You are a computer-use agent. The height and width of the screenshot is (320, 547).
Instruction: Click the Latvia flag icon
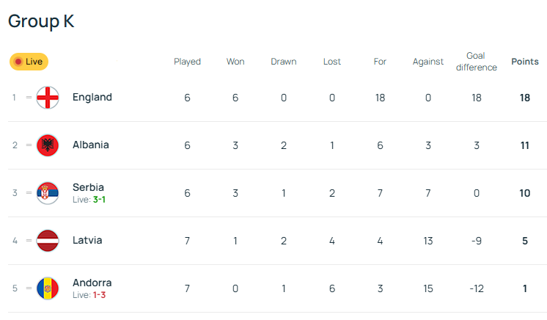(x=48, y=241)
